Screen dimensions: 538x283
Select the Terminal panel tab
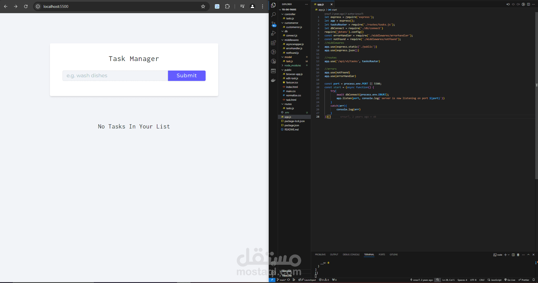pyautogui.click(x=369, y=254)
